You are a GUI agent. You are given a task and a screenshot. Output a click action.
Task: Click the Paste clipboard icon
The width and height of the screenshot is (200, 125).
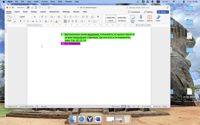9,18
